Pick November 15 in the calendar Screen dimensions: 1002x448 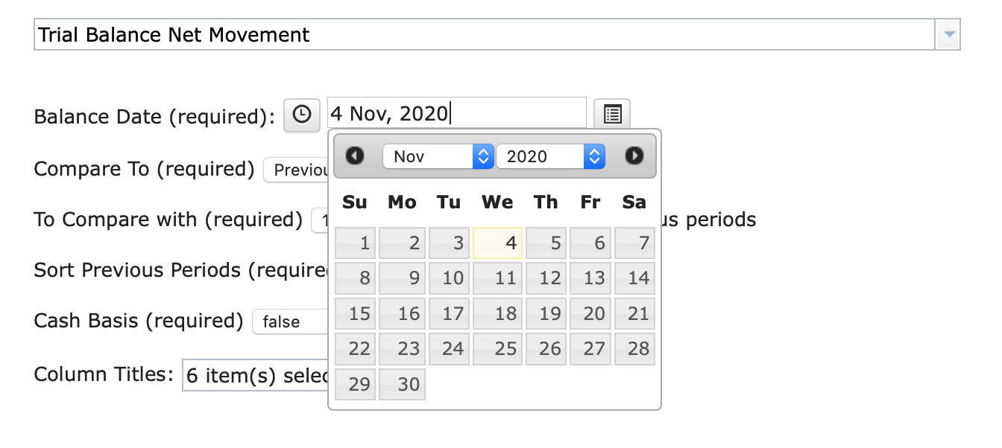(356, 313)
